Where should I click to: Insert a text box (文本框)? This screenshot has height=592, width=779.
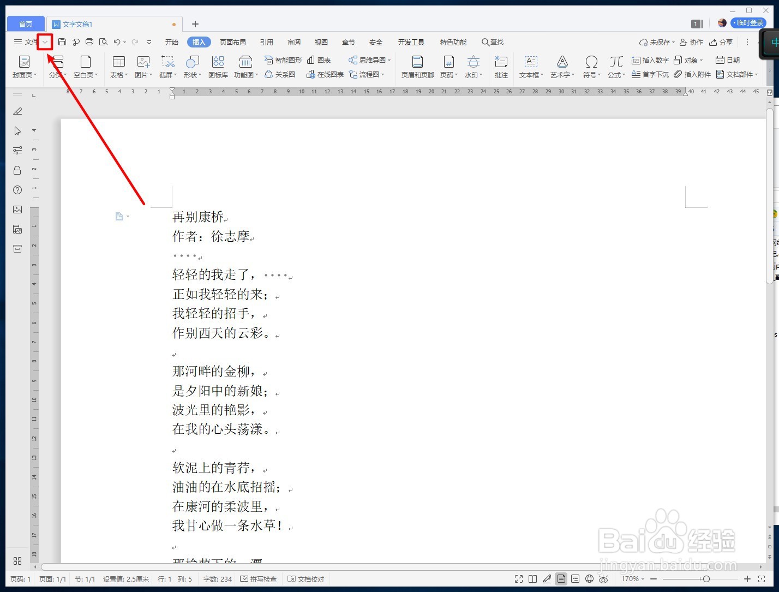coord(530,65)
